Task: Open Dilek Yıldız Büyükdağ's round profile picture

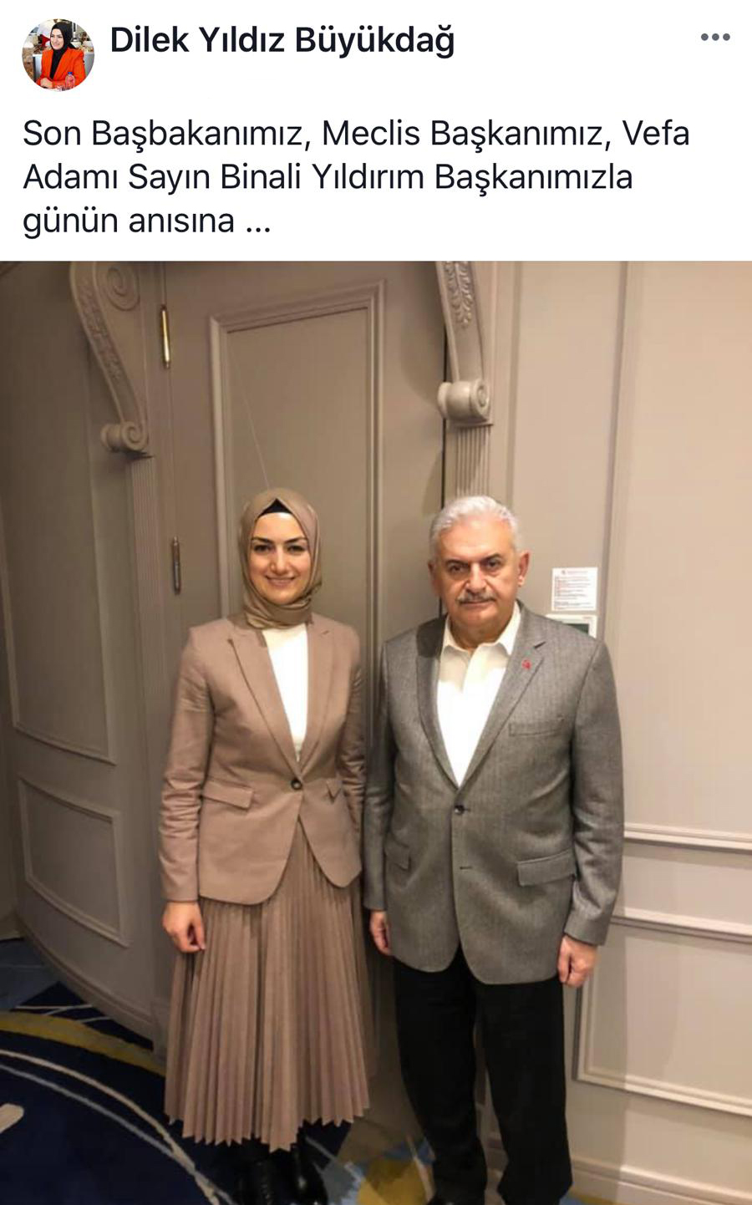Action: coord(58,54)
